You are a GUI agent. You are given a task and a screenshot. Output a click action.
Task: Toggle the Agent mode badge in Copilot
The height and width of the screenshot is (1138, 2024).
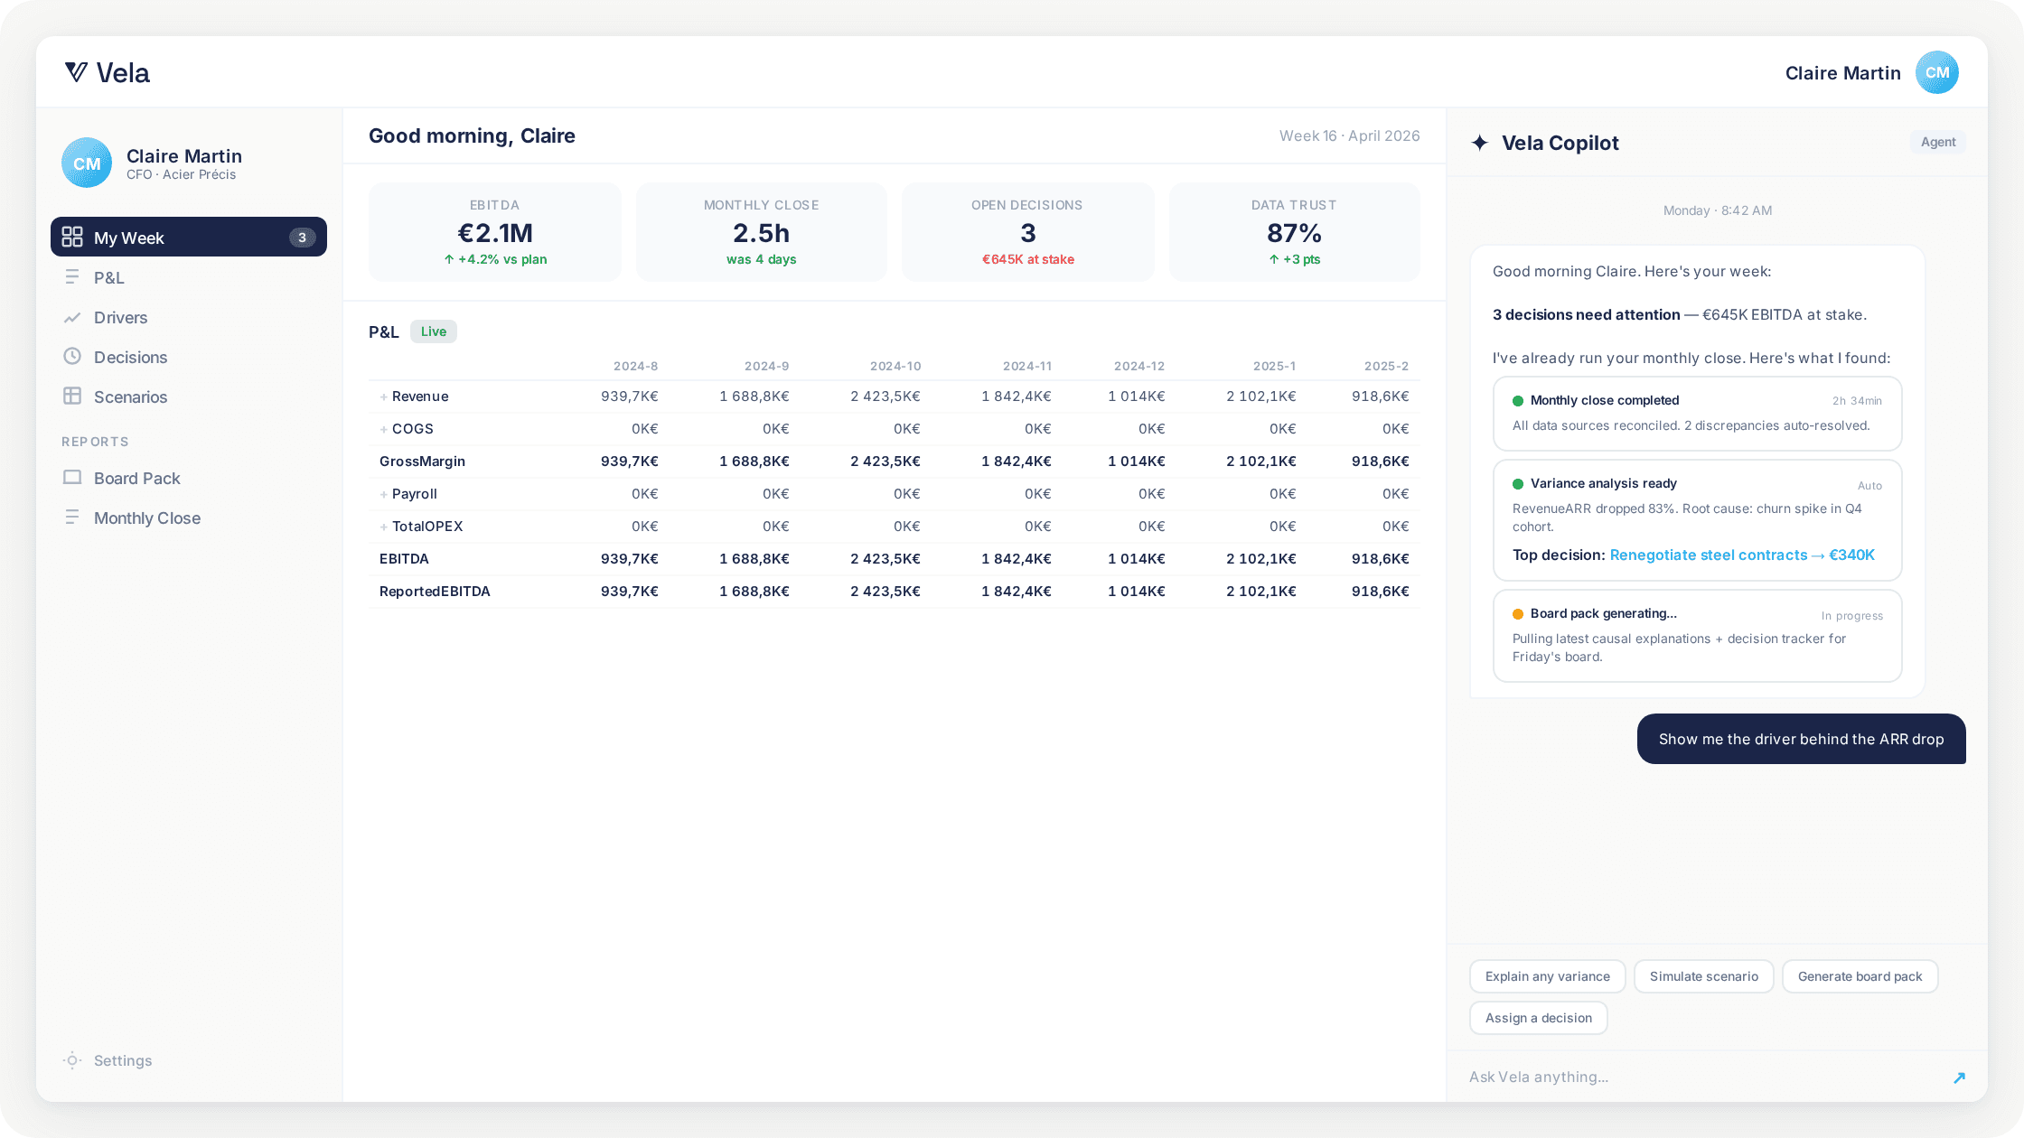[1937, 142]
